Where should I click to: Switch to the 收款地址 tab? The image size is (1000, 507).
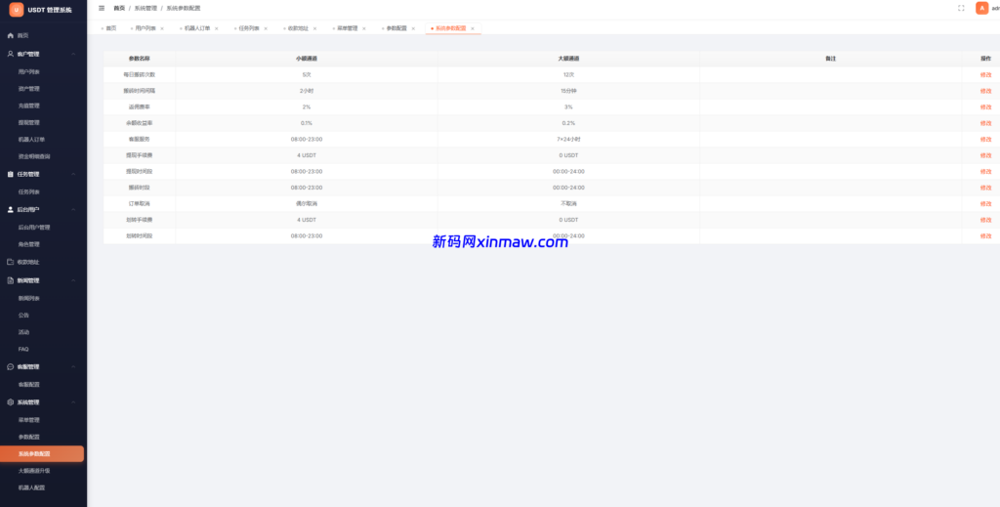click(299, 28)
